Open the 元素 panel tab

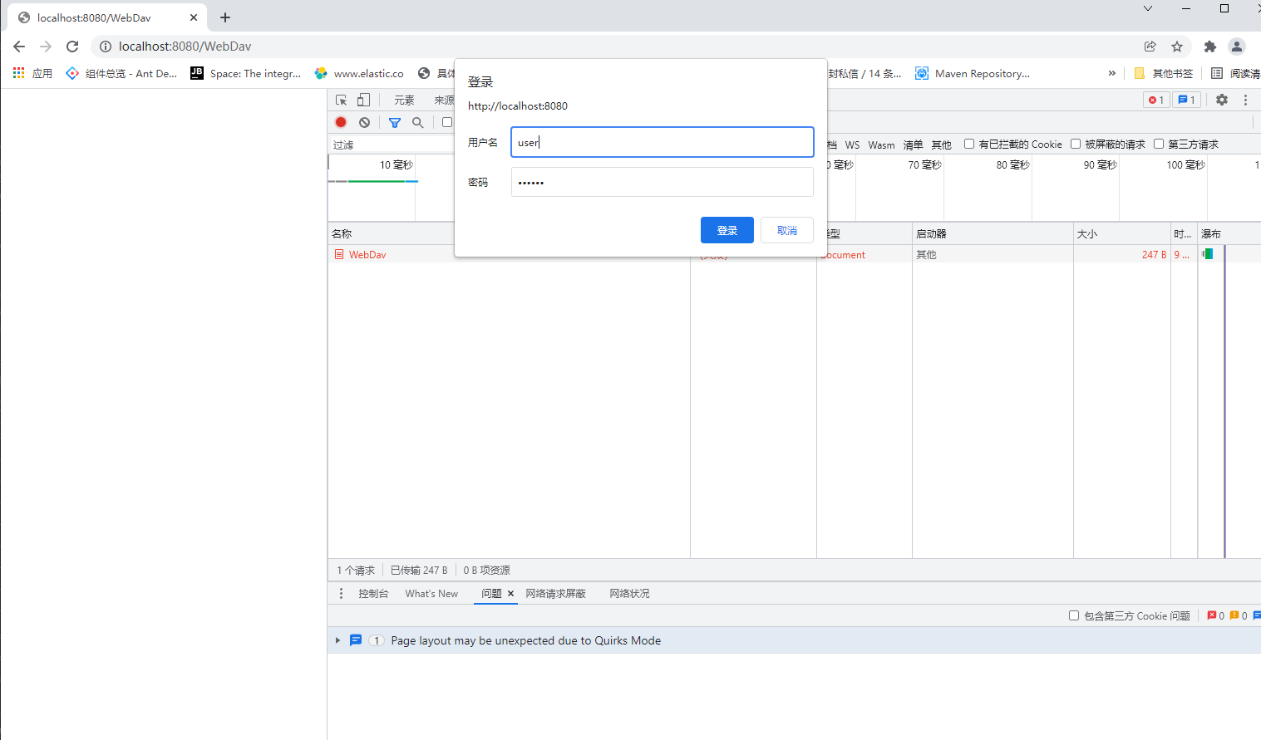point(404,99)
